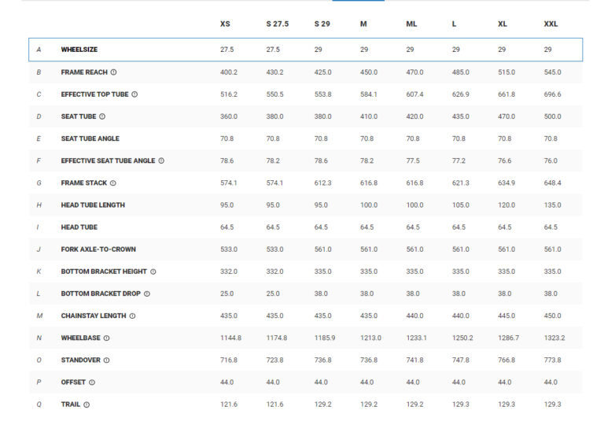Click the Seat Tube Angle row label
The height and width of the screenshot is (425, 604).
[90, 139]
